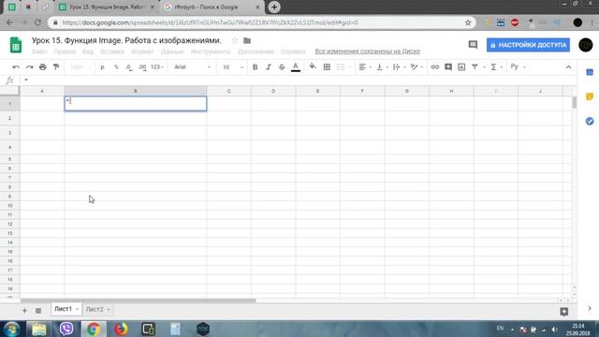Screen dimensions: 599x337
Task: Open the Инструменты menu
Action: (x=211, y=51)
